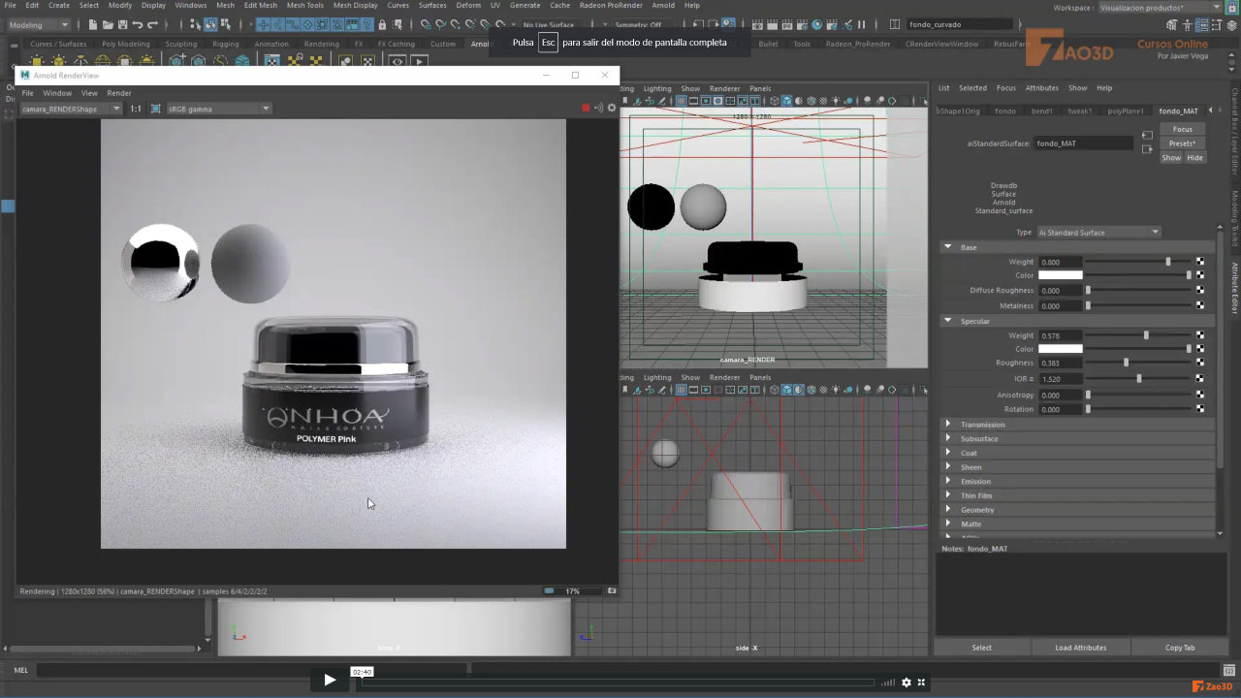This screenshot has height=698, width=1241.
Task: Select the polyPlane1 attribute tab
Action: pos(1126,111)
